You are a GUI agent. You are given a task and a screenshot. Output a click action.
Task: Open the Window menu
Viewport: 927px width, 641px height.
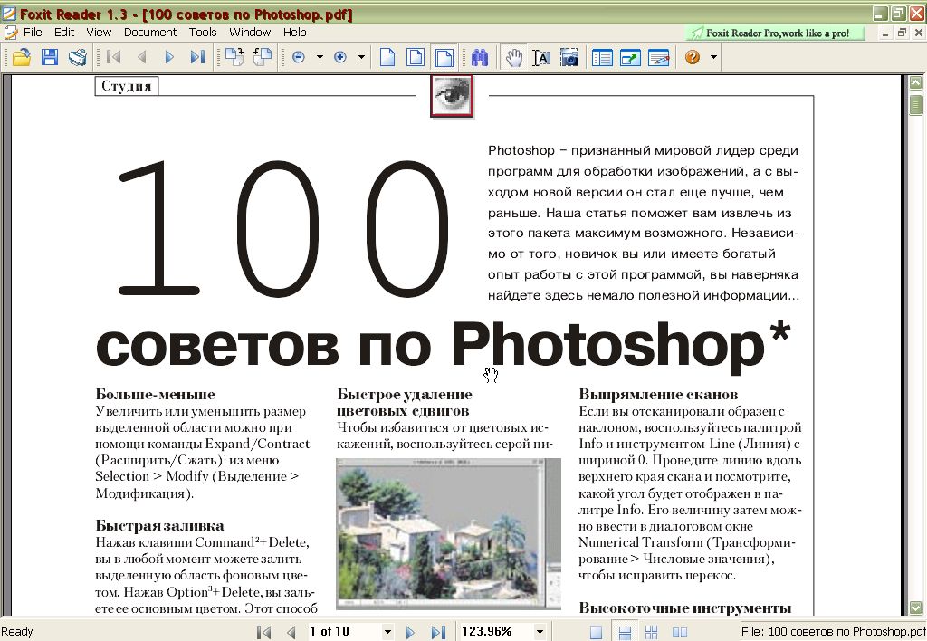pyautogui.click(x=250, y=32)
